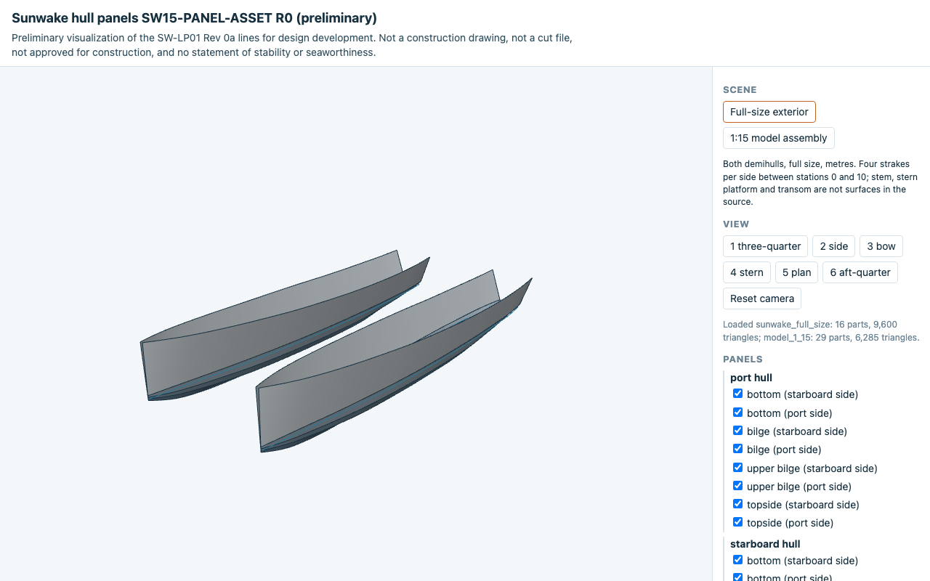This screenshot has height=581, width=930.
Task: Switch to 1:15 model assembly scene
Action: (779, 138)
